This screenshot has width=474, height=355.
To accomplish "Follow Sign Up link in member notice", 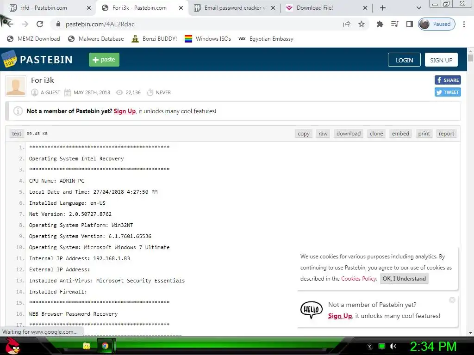I will tap(125, 111).
